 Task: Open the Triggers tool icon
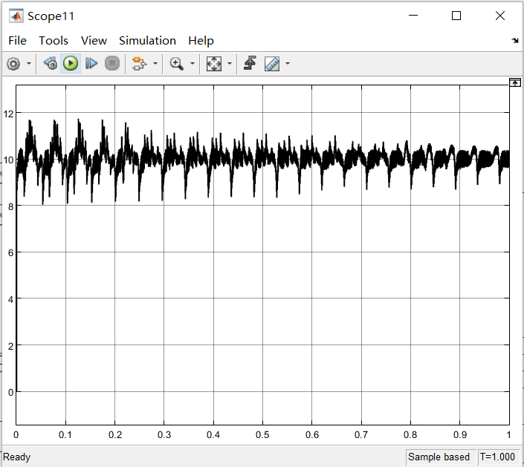250,63
